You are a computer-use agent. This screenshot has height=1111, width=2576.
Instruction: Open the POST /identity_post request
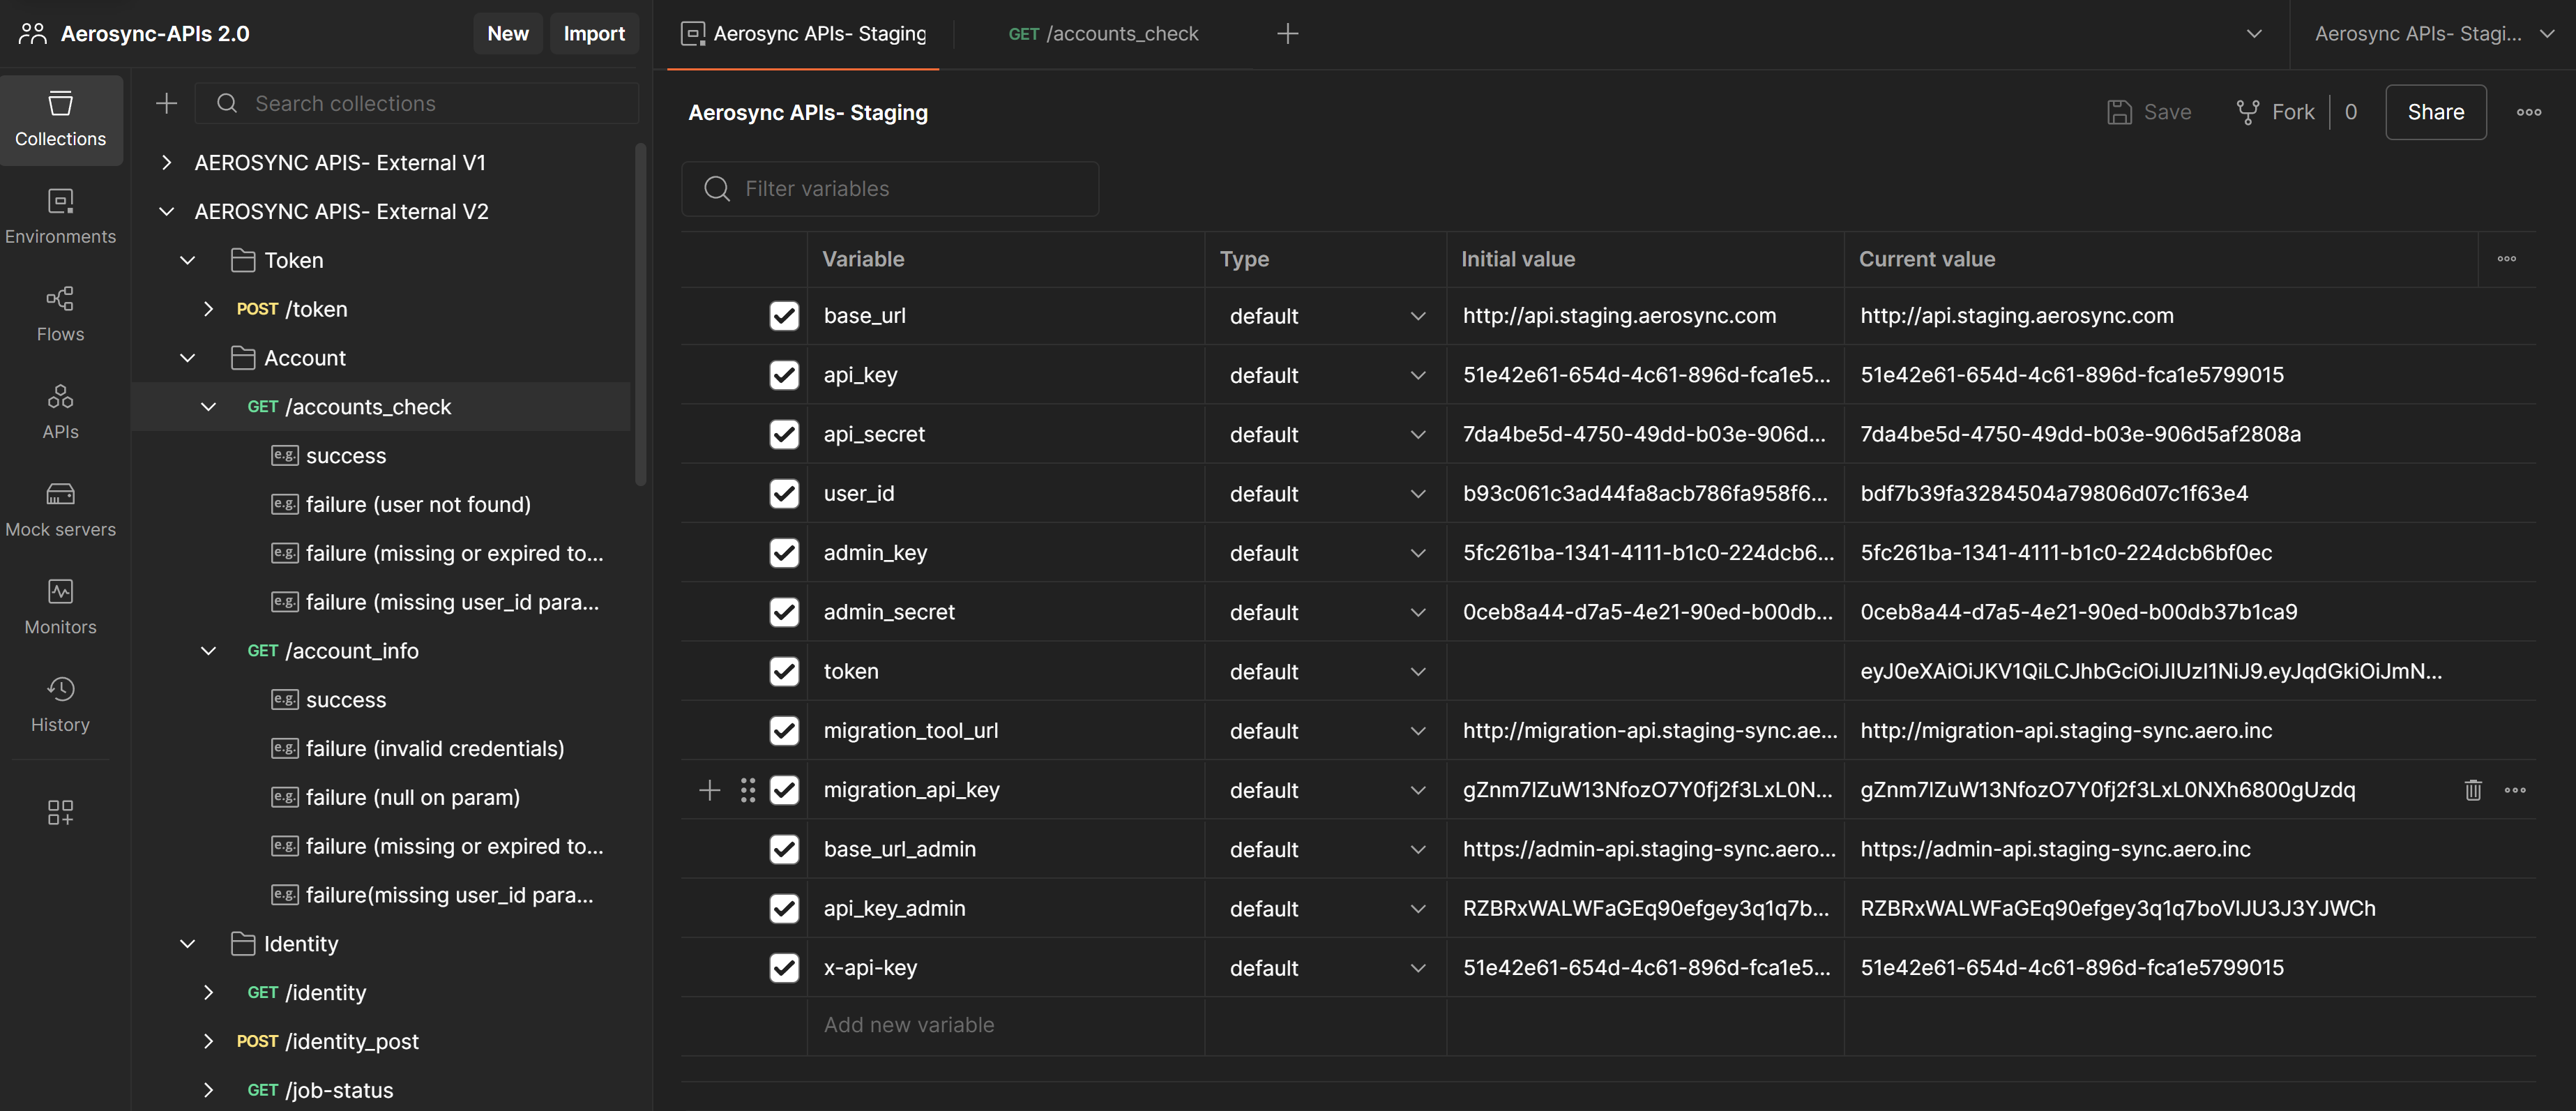[352, 1041]
